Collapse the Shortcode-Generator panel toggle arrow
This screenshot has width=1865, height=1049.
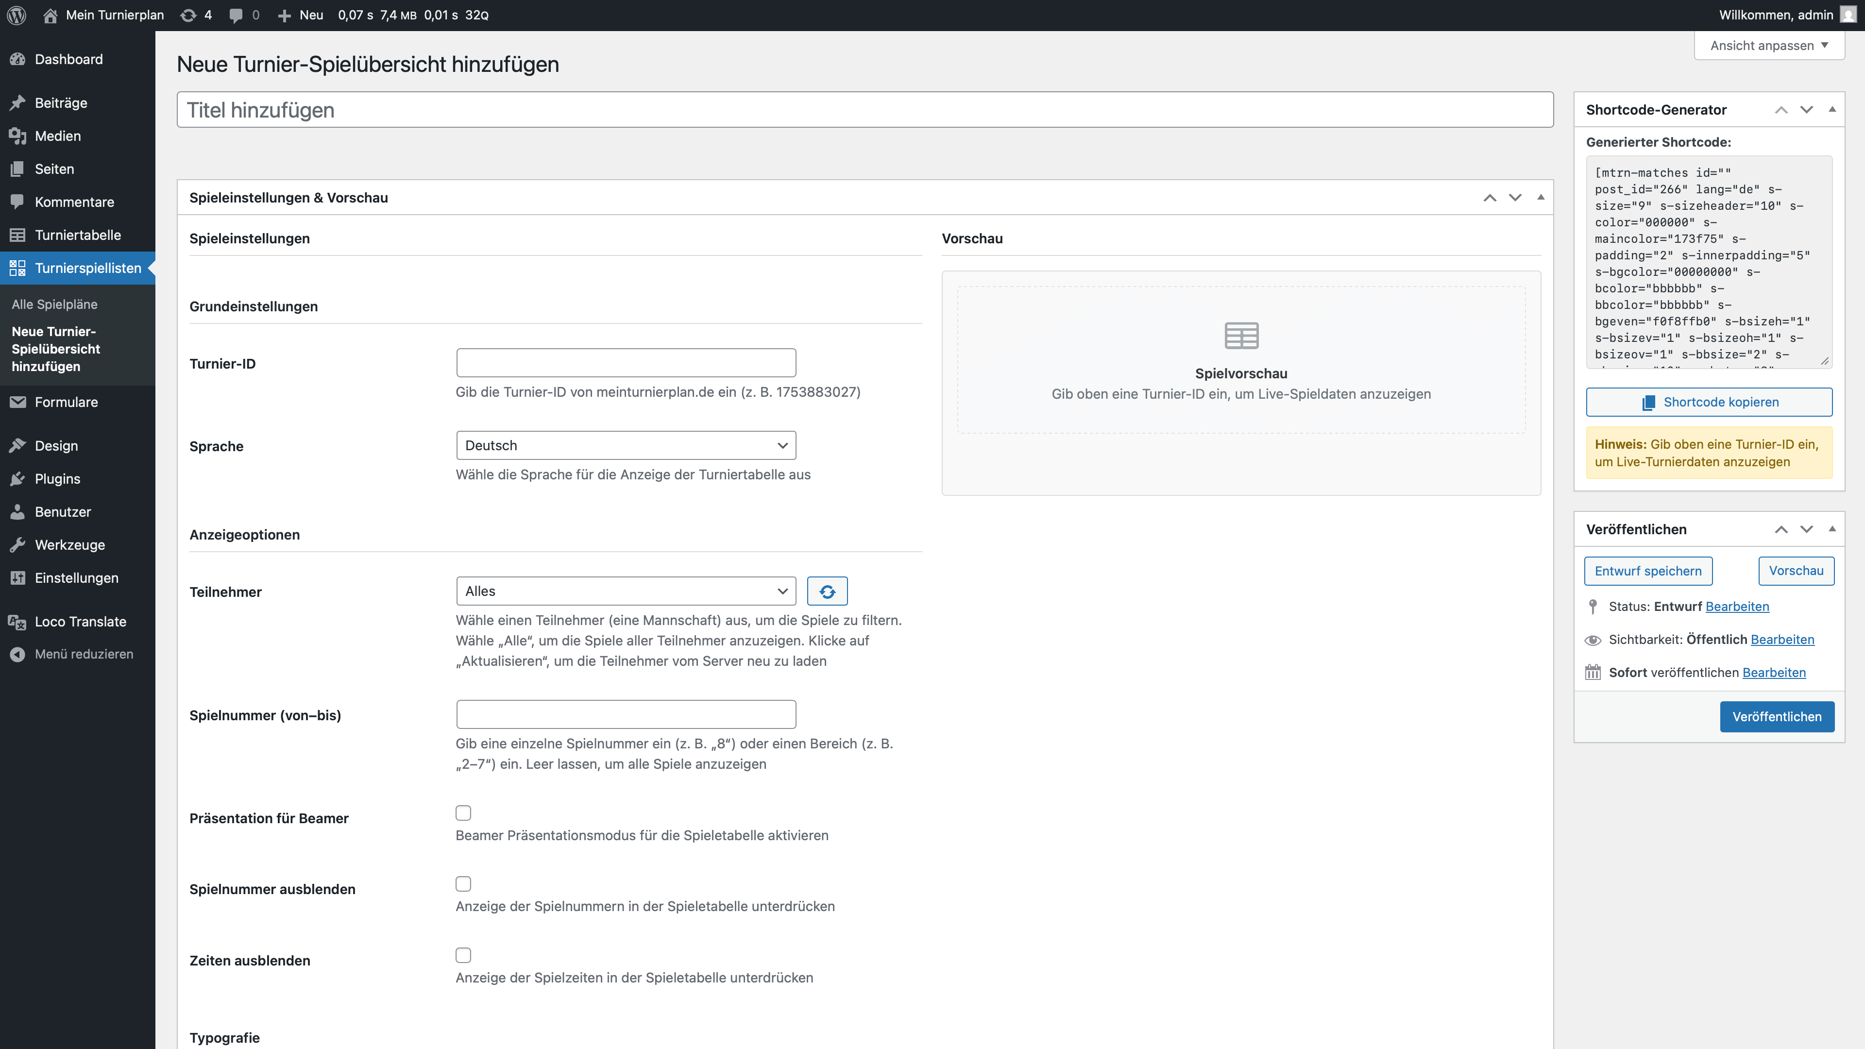[1831, 109]
